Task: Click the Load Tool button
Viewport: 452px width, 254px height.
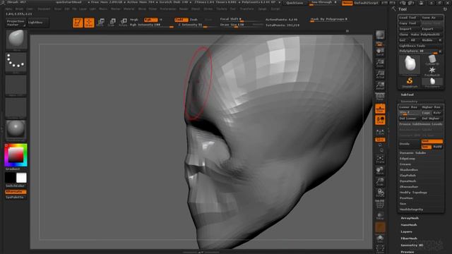Action: pyautogui.click(x=409, y=18)
